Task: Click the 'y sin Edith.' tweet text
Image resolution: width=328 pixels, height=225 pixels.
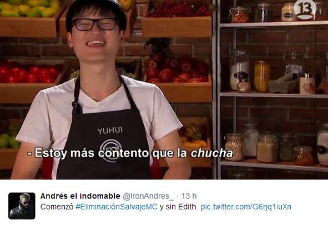Action: 179,207
